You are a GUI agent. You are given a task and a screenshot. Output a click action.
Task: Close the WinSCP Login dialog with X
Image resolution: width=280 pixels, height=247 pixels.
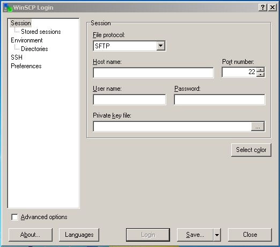click(272, 8)
